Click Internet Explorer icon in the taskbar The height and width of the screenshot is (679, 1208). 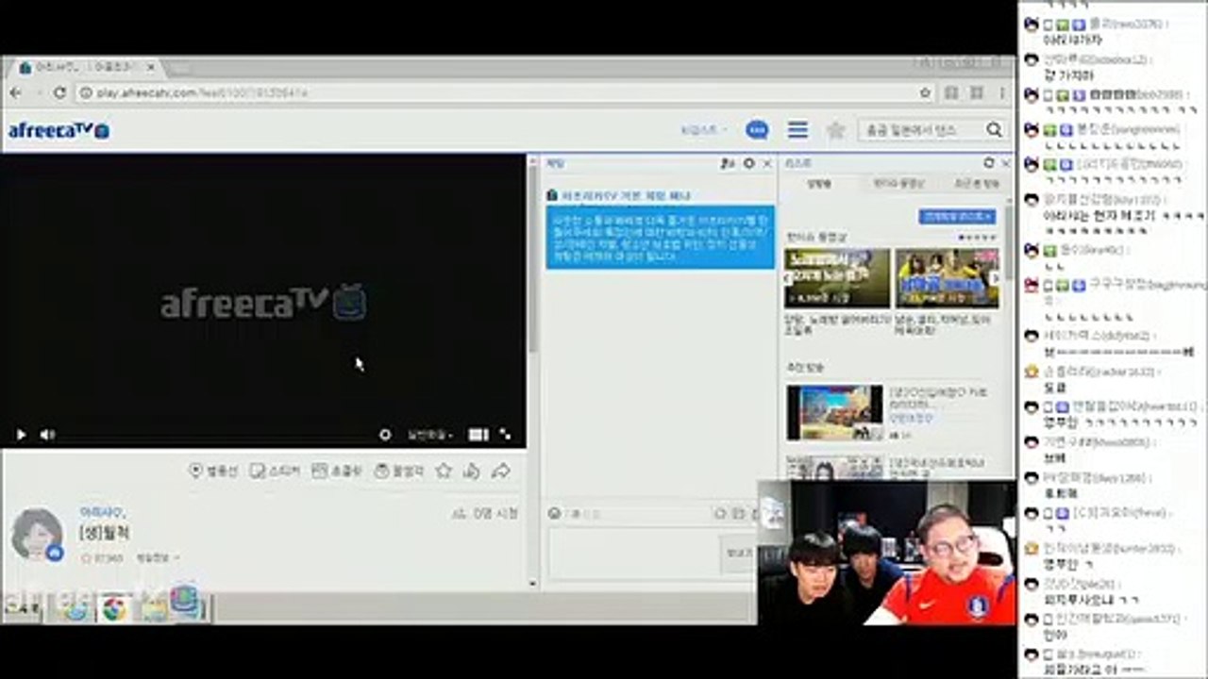tap(75, 610)
